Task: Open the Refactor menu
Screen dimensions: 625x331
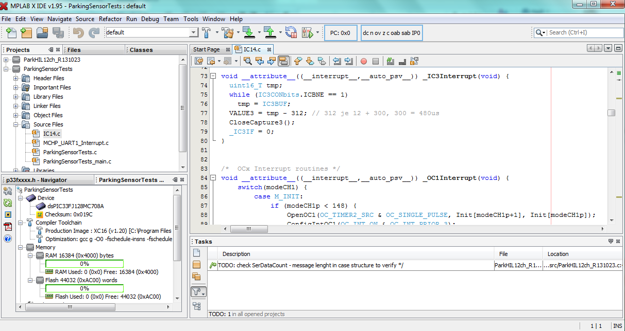Action: [x=110, y=19]
